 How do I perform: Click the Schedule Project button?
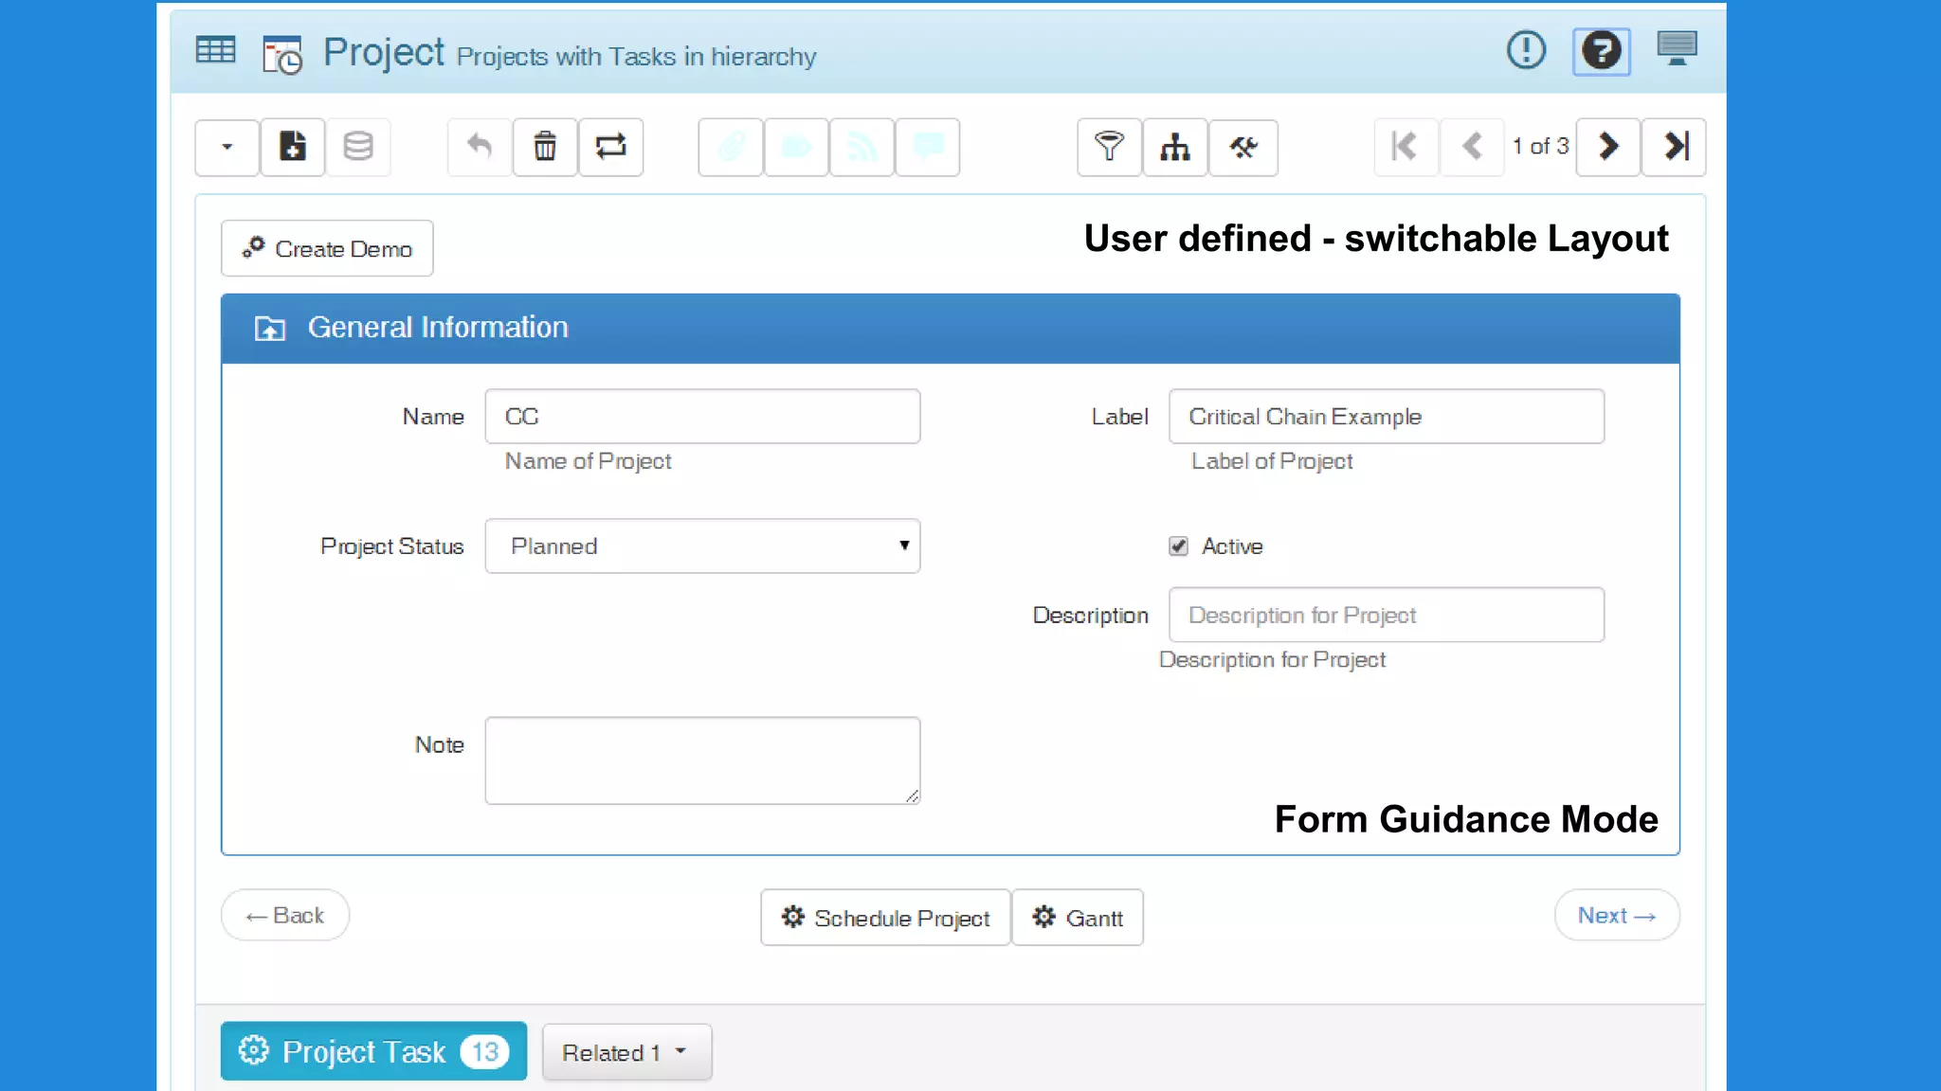click(885, 918)
